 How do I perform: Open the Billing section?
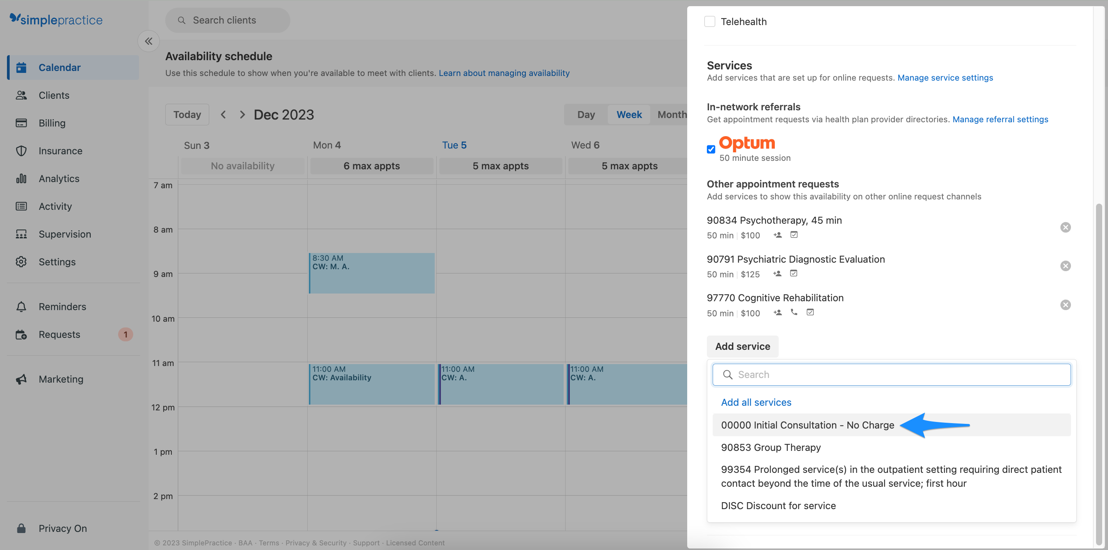[x=52, y=123]
